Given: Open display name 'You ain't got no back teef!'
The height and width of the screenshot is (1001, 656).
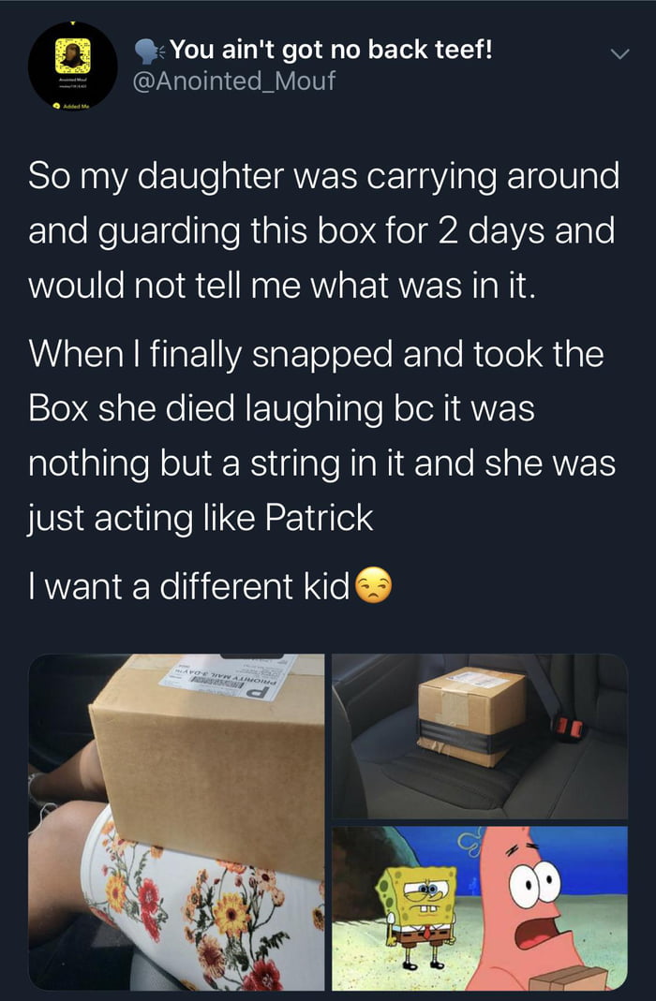Looking at the screenshot, I should 332,49.
